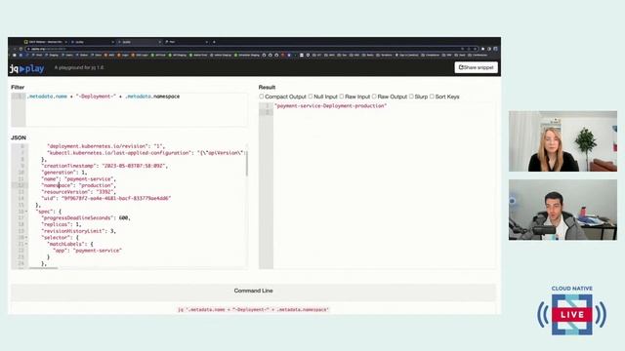Click the "replicas": 1 JSON line
This screenshot has width=625, height=351.
[x=61, y=224]
